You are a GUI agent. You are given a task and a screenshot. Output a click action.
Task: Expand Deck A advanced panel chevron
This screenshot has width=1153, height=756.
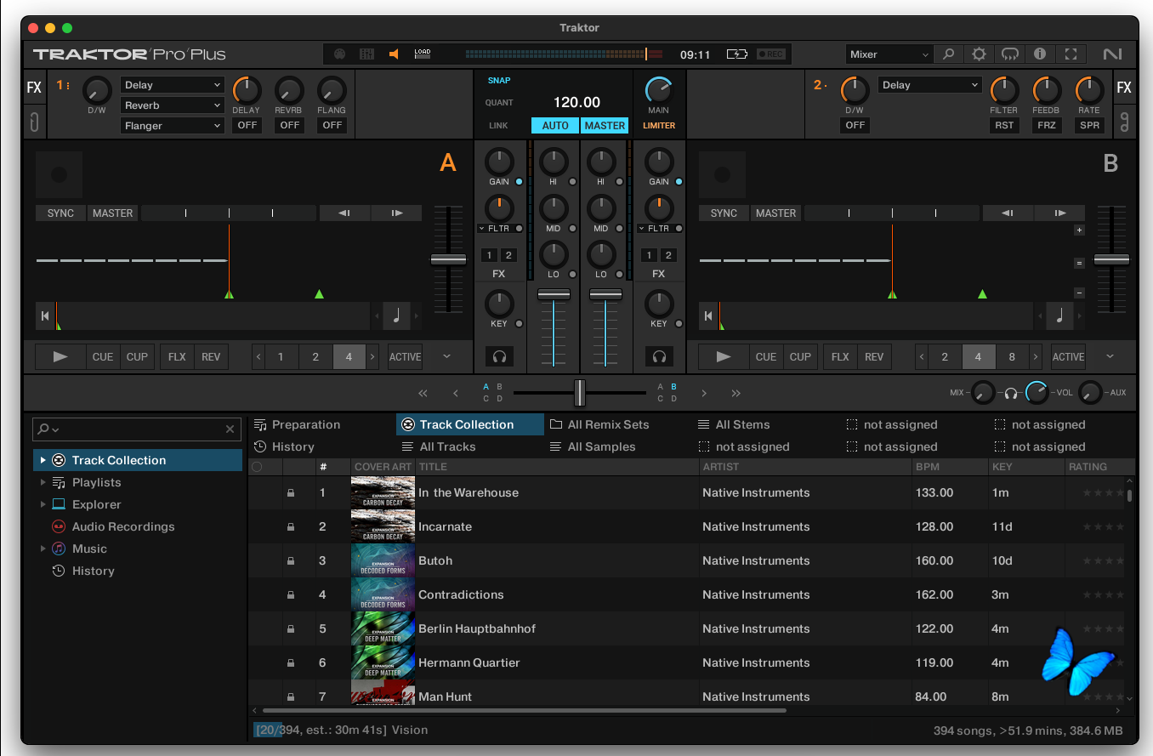pos(447,357)
